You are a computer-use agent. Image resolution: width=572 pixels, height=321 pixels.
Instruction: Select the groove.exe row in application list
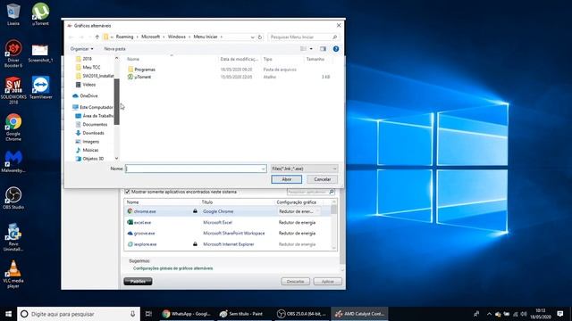click(228, 234)
